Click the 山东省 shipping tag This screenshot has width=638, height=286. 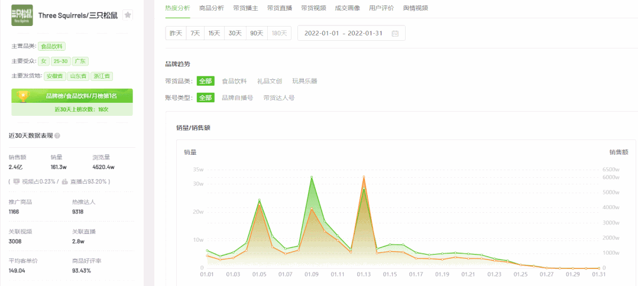coord(78,76)
